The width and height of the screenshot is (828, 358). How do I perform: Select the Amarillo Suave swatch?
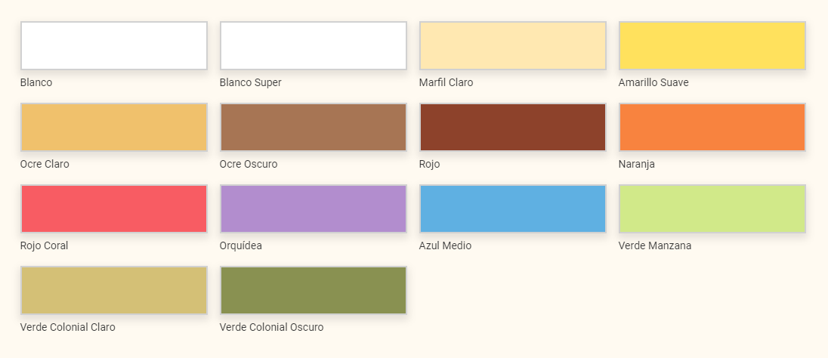click(x=712, y=45)
